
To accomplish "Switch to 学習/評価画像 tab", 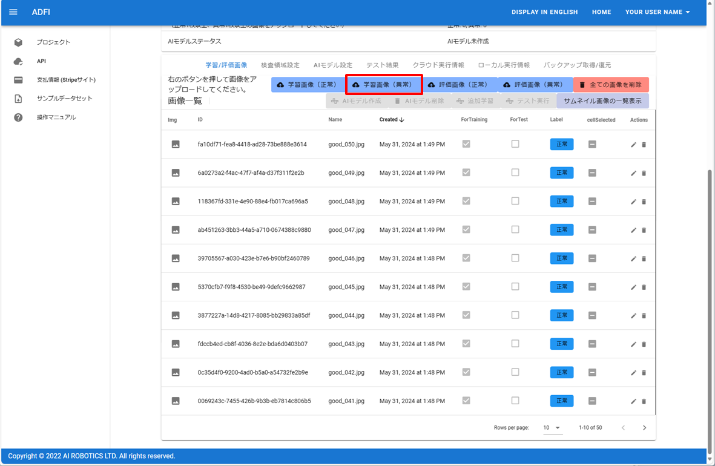I will click(226, 65).
